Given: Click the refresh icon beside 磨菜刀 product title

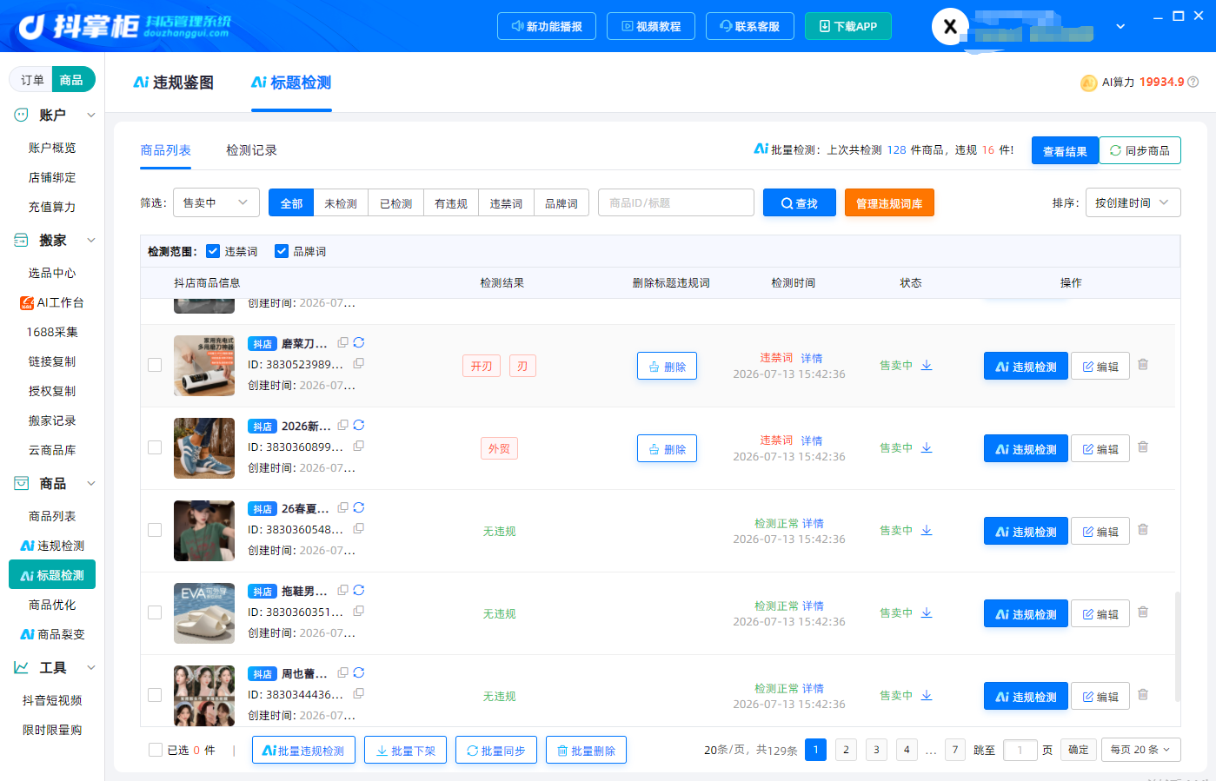Looking at the screenshot, I should pyautogui.click(x=359, y=342).
